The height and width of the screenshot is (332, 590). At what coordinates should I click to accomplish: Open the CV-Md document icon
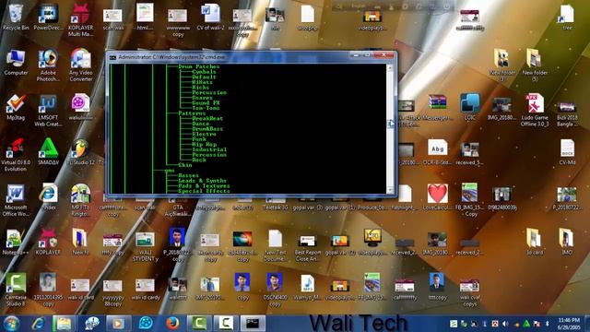[x=567, y=151]
